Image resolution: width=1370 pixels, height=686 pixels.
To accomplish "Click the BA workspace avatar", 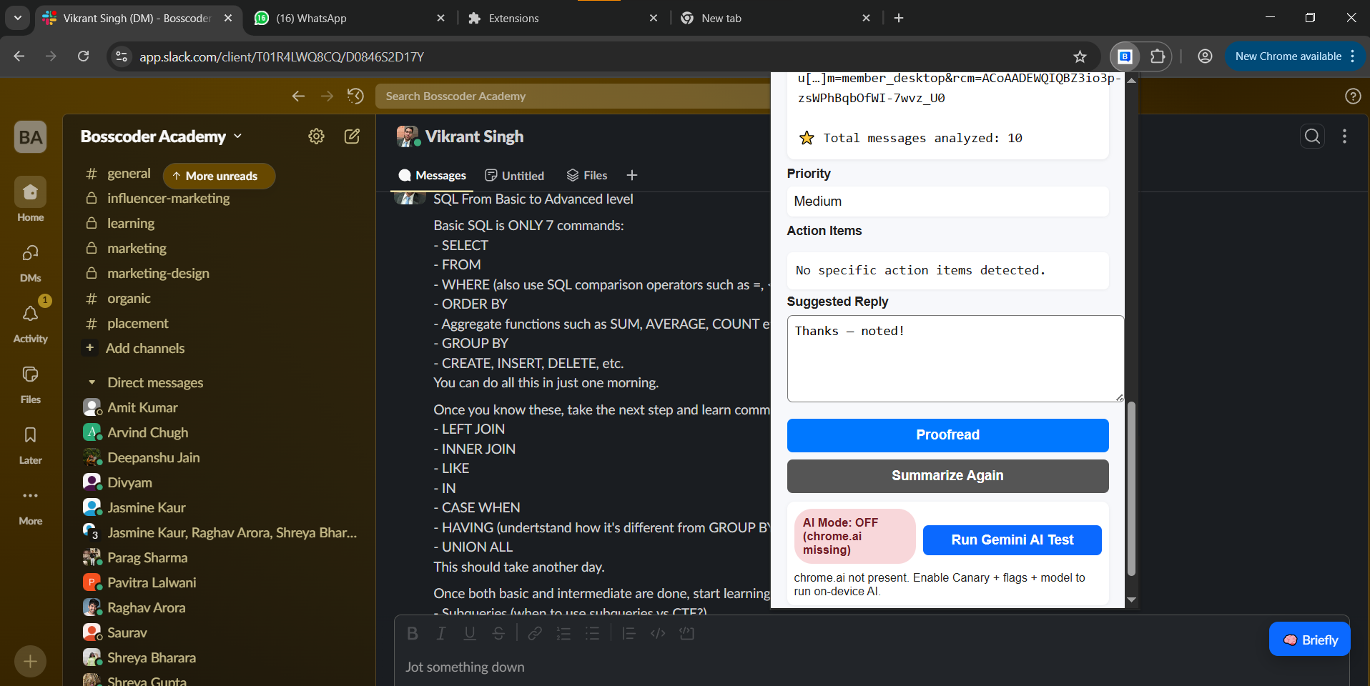I will click(x=30, y=136).
